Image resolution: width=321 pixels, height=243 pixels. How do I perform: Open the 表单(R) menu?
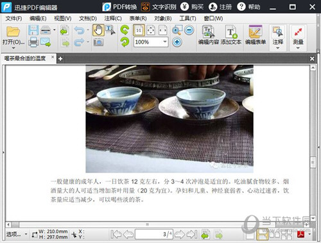pyautogui.click(x=138, y=19)
